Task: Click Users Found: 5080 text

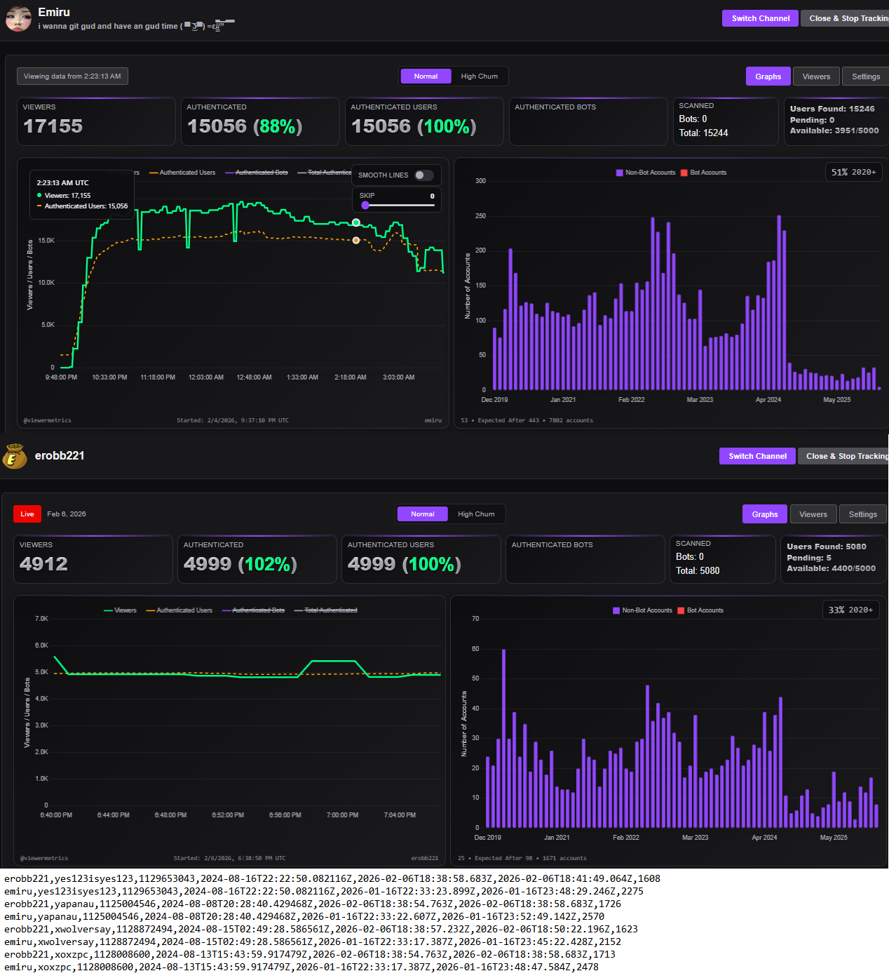Action: [827, 547]
